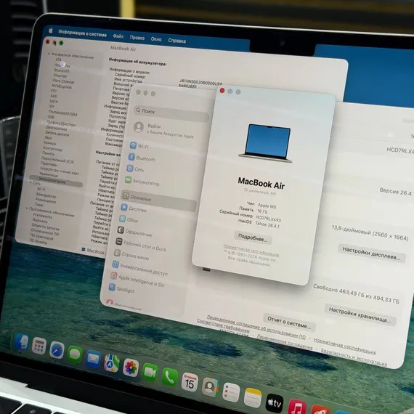
Task: Open Mail from the Dock
Action: click(93, 359)
